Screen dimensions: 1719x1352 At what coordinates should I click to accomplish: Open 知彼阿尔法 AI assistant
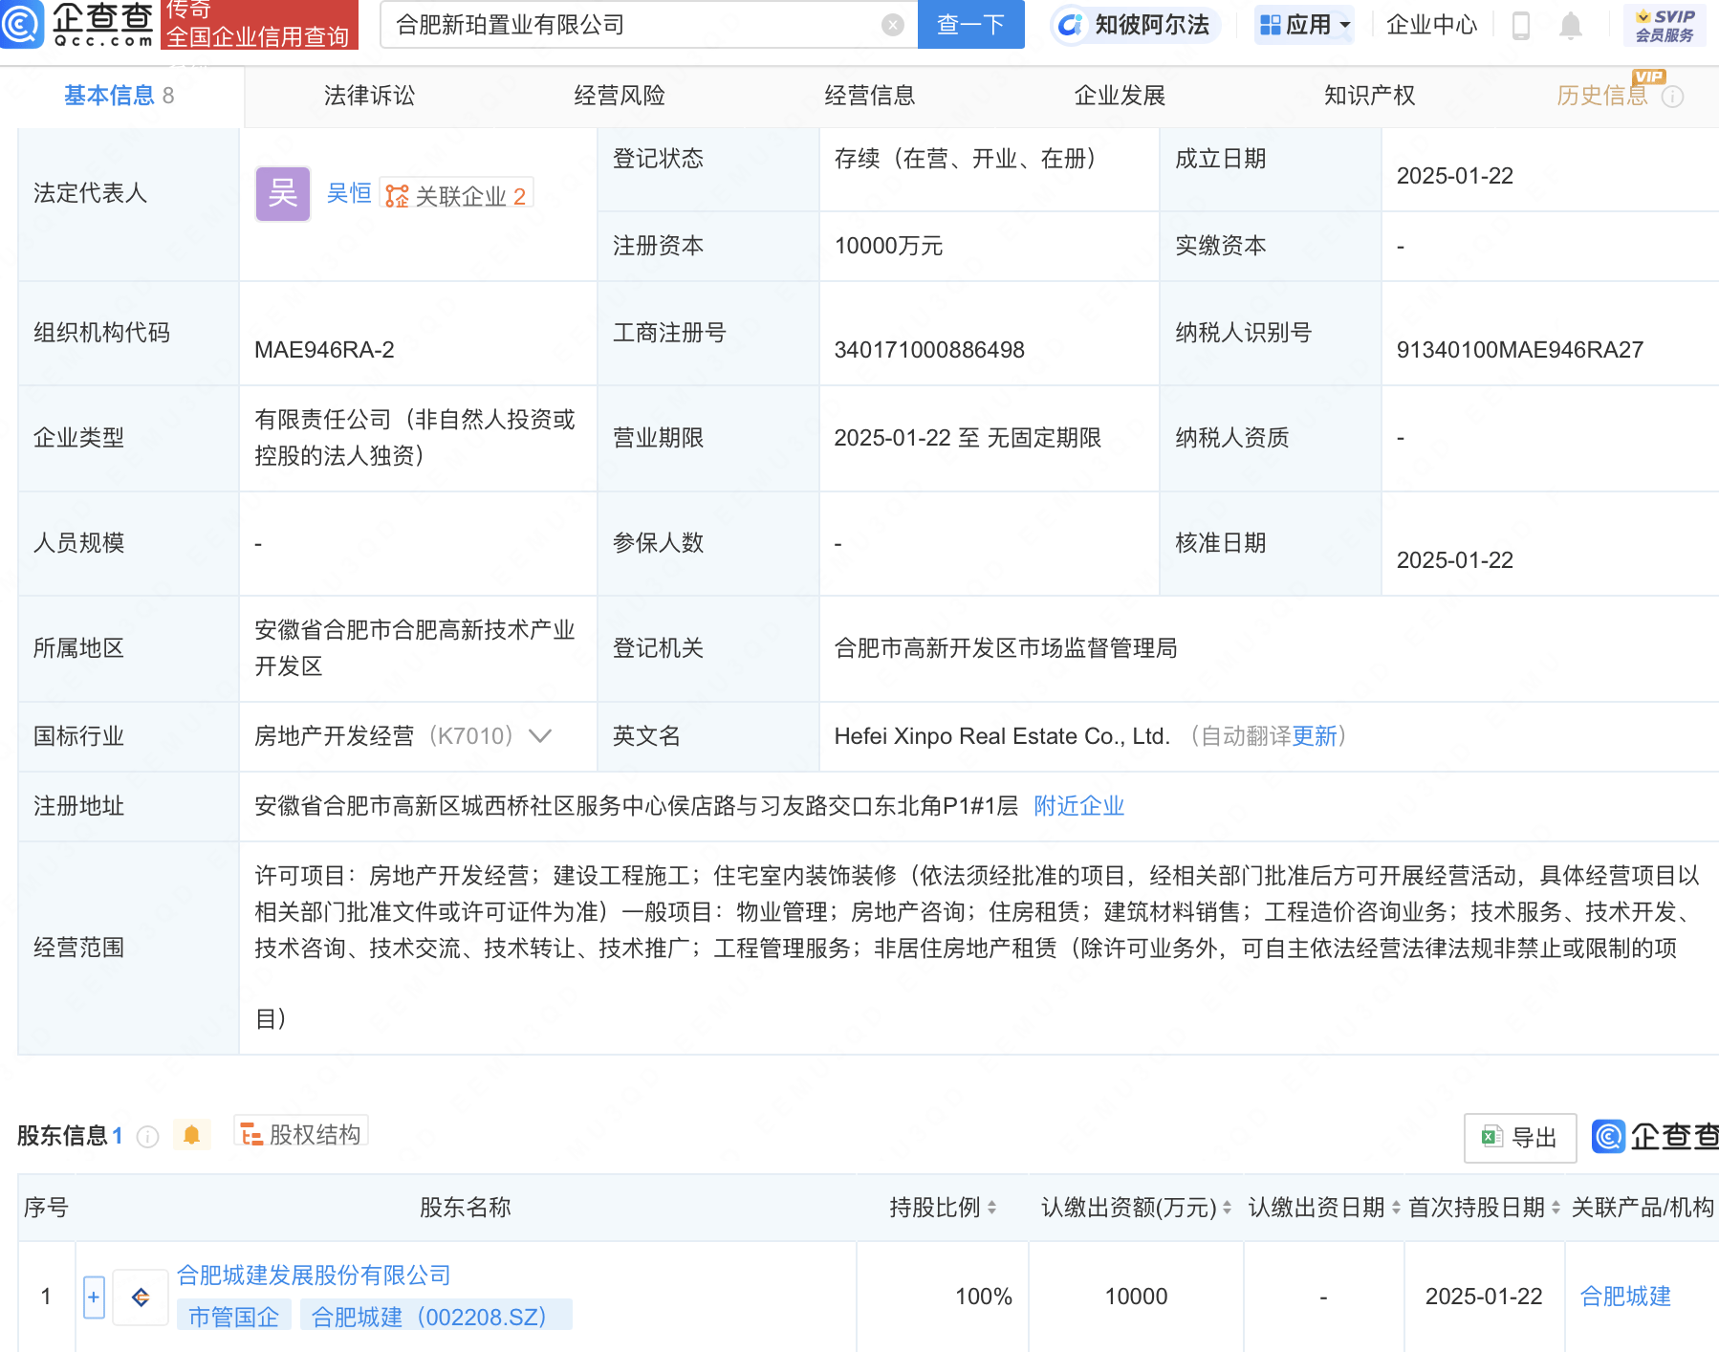1134,25
